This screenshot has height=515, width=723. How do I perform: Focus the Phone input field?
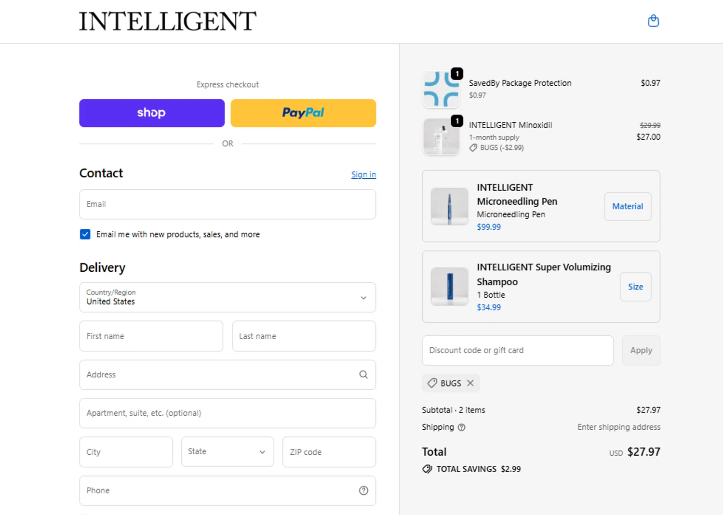pos(228,490)
